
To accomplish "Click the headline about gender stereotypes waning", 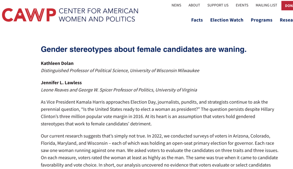I will coord(144,49).
